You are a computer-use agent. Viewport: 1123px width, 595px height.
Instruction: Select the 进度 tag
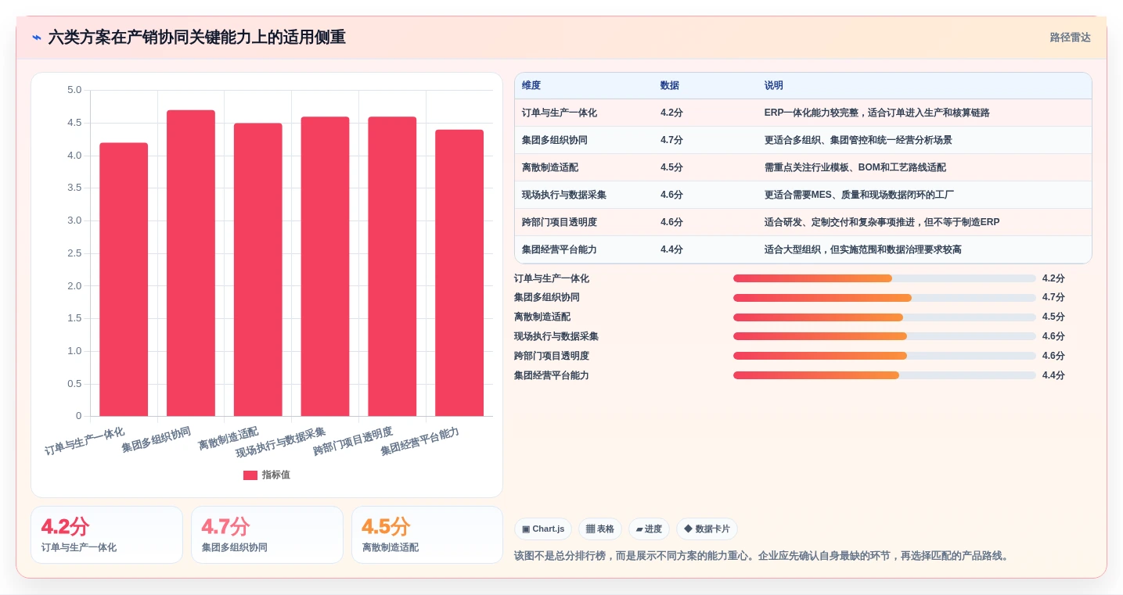pyautogui.click(x=649, y=529)
